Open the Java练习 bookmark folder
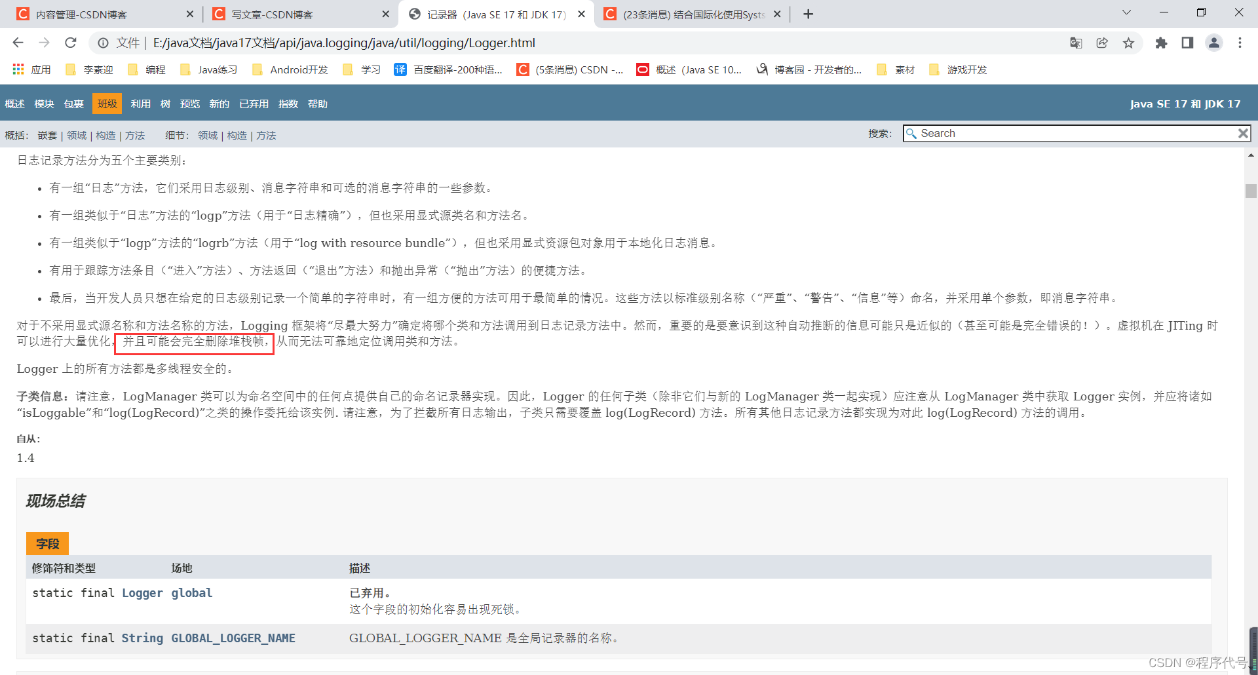The image size is (1258, 675). [x=208, y=69]
